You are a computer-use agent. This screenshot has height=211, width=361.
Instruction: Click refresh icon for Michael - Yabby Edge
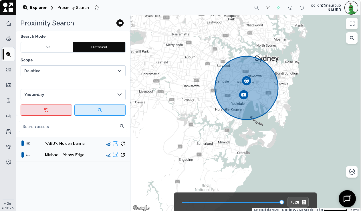coord(123,155)
